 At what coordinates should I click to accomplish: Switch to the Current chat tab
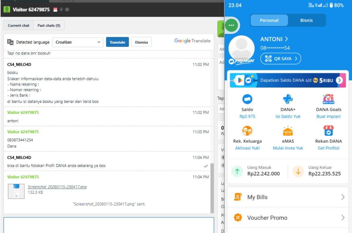click(19, 25)
